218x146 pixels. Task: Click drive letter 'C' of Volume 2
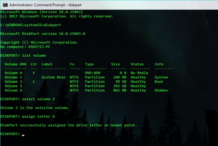pos(34,82)
